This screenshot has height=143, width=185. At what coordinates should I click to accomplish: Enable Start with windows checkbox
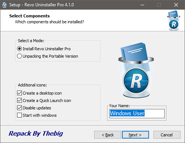[19, 115]
